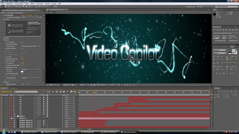
Task: Toggle visibility of layer 16
Action: [2, 127]
